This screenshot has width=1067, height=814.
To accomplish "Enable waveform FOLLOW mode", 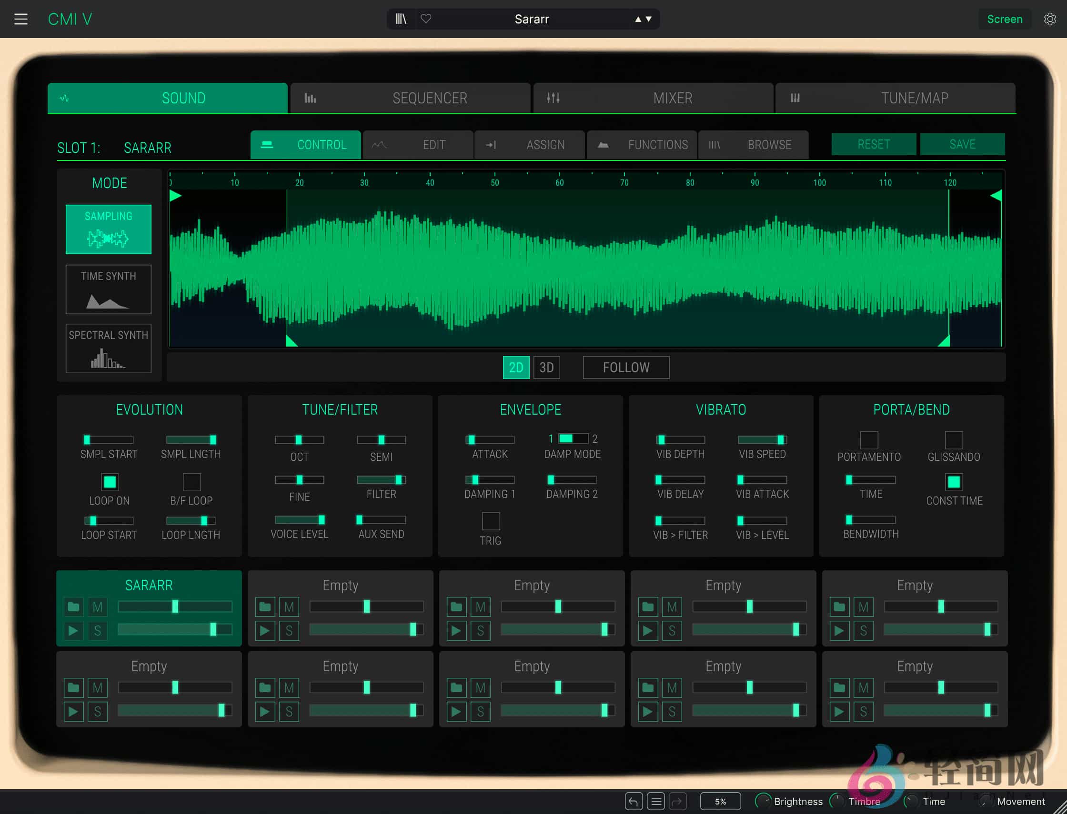I will (x=625, y=367).
